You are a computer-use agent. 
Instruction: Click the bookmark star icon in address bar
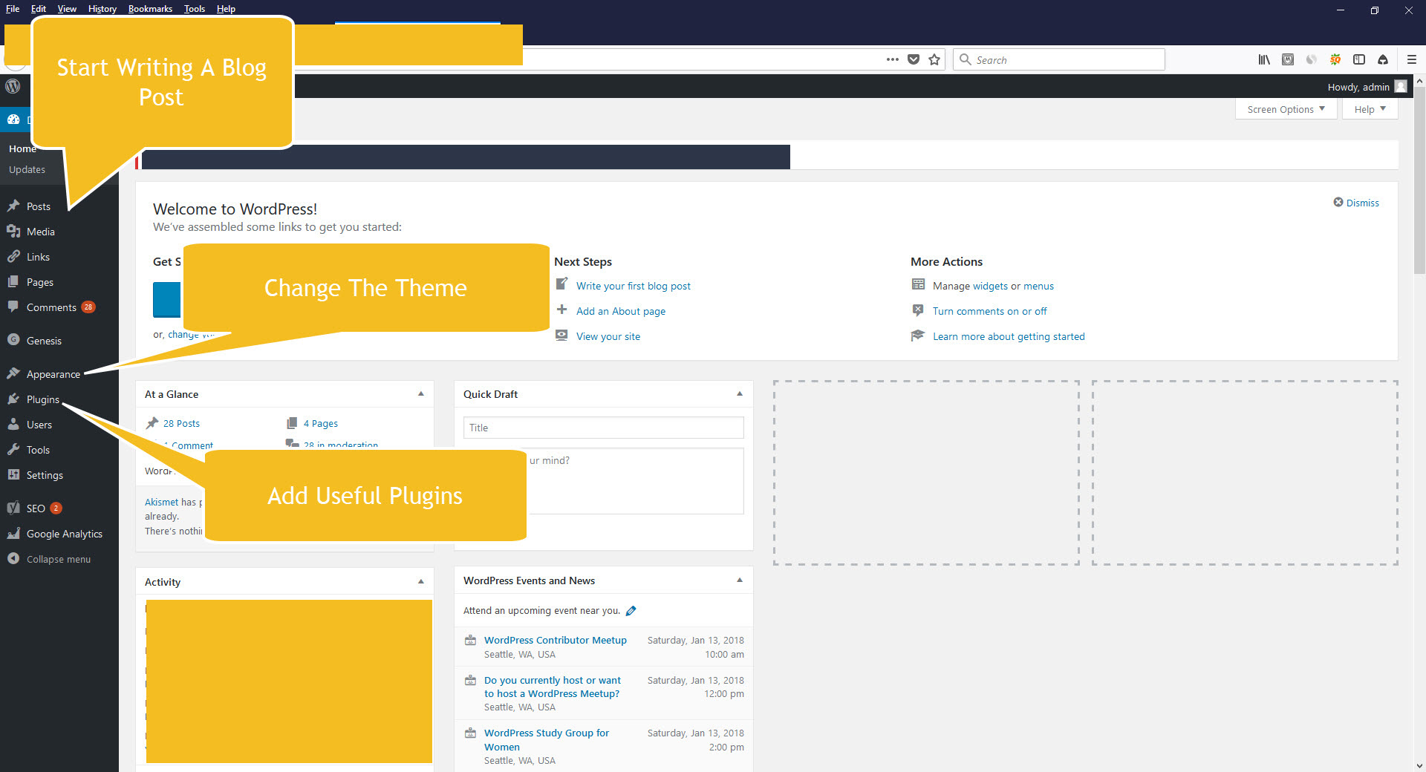coord(934,59)
